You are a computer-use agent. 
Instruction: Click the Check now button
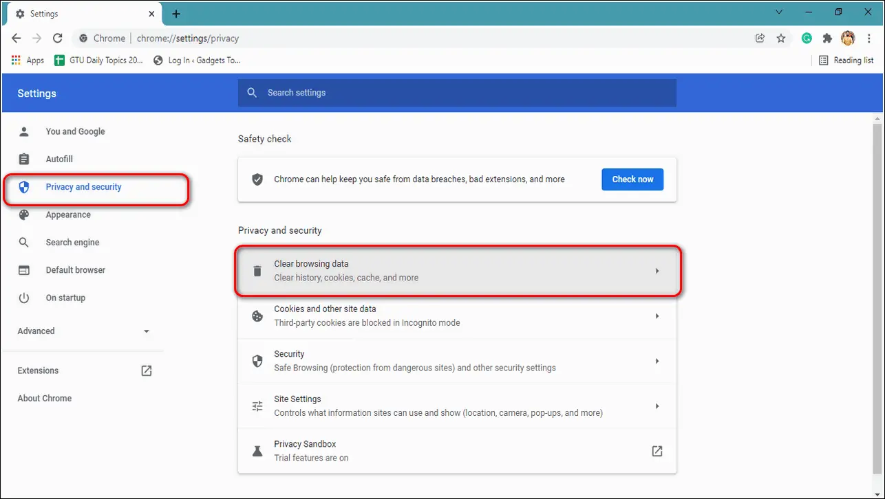pos(632,179)
